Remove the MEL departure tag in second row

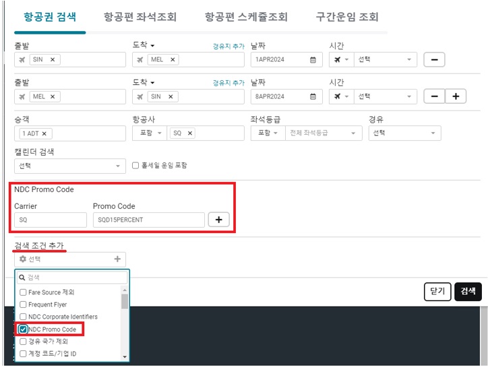point(53,96)
